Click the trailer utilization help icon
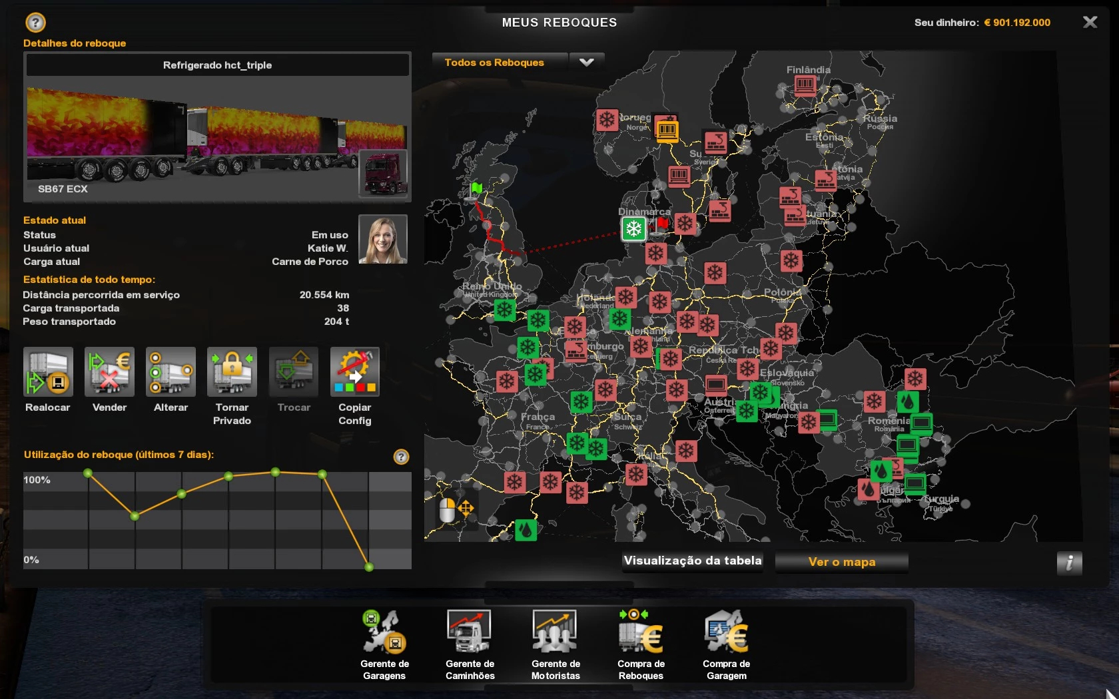Viewport: 1119px width, 699px height. [401, 457]
